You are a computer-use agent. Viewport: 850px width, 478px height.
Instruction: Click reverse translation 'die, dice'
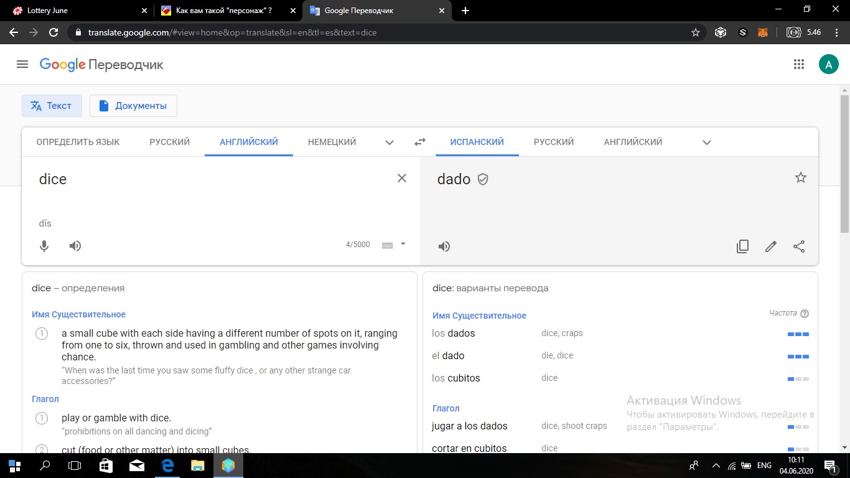click(x=558, y=355)
